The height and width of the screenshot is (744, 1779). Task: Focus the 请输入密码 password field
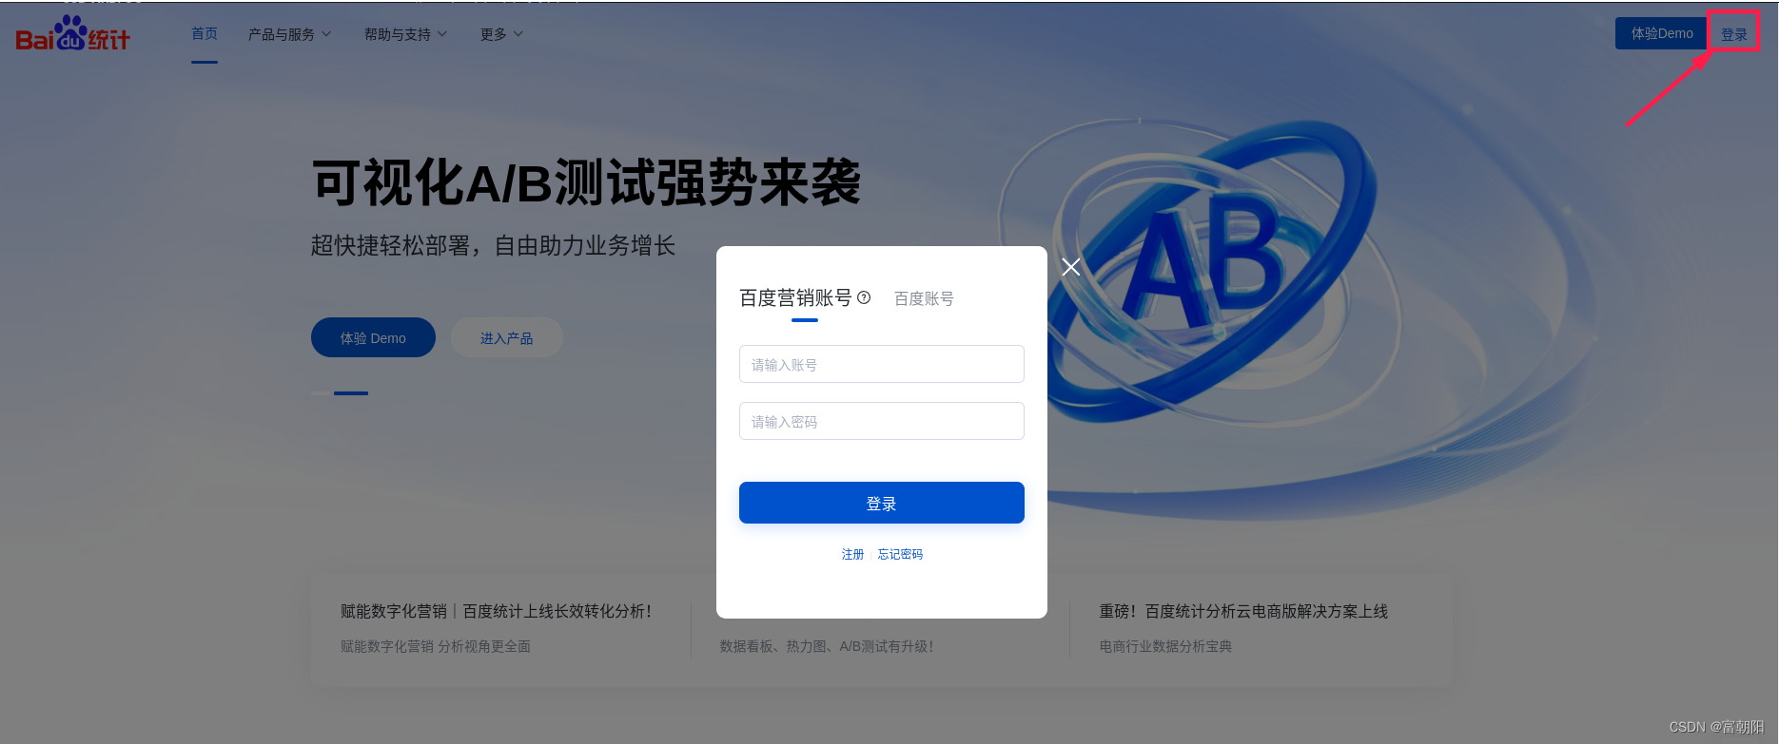point(882,421)
